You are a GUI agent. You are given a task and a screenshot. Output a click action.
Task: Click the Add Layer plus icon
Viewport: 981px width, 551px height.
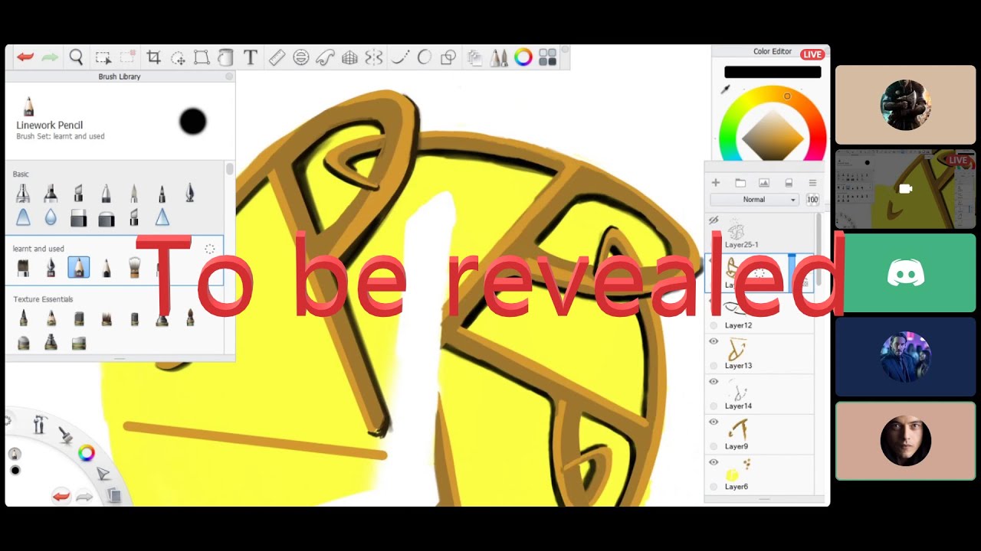[x=716, y=183]
